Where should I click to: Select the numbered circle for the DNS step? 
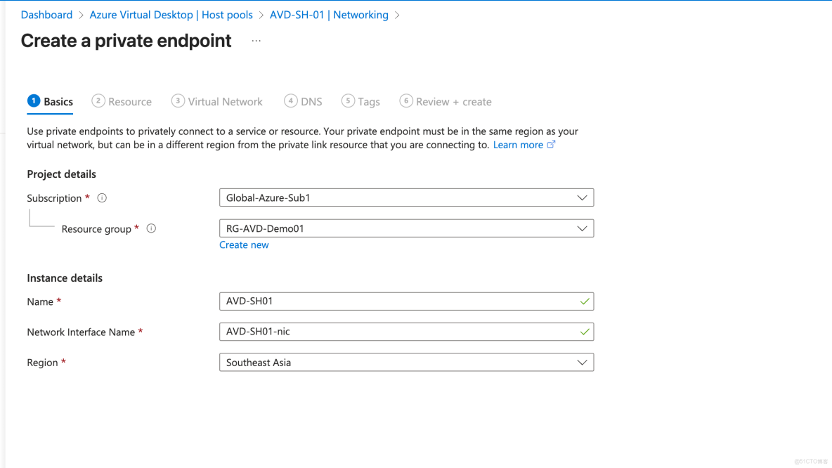point(291,100)
